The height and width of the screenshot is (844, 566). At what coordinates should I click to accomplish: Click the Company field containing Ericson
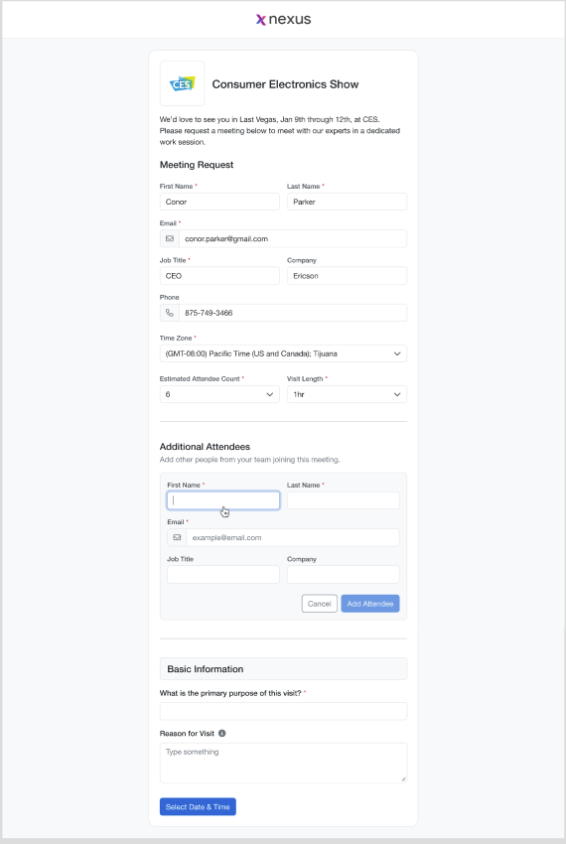(x=347, y=276)
